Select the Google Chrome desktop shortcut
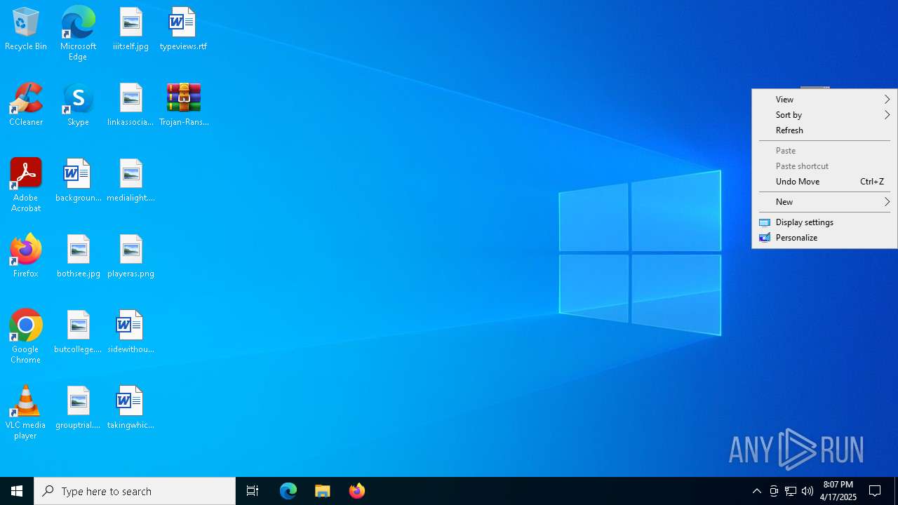The image size is (898, 505). point(26,337)
